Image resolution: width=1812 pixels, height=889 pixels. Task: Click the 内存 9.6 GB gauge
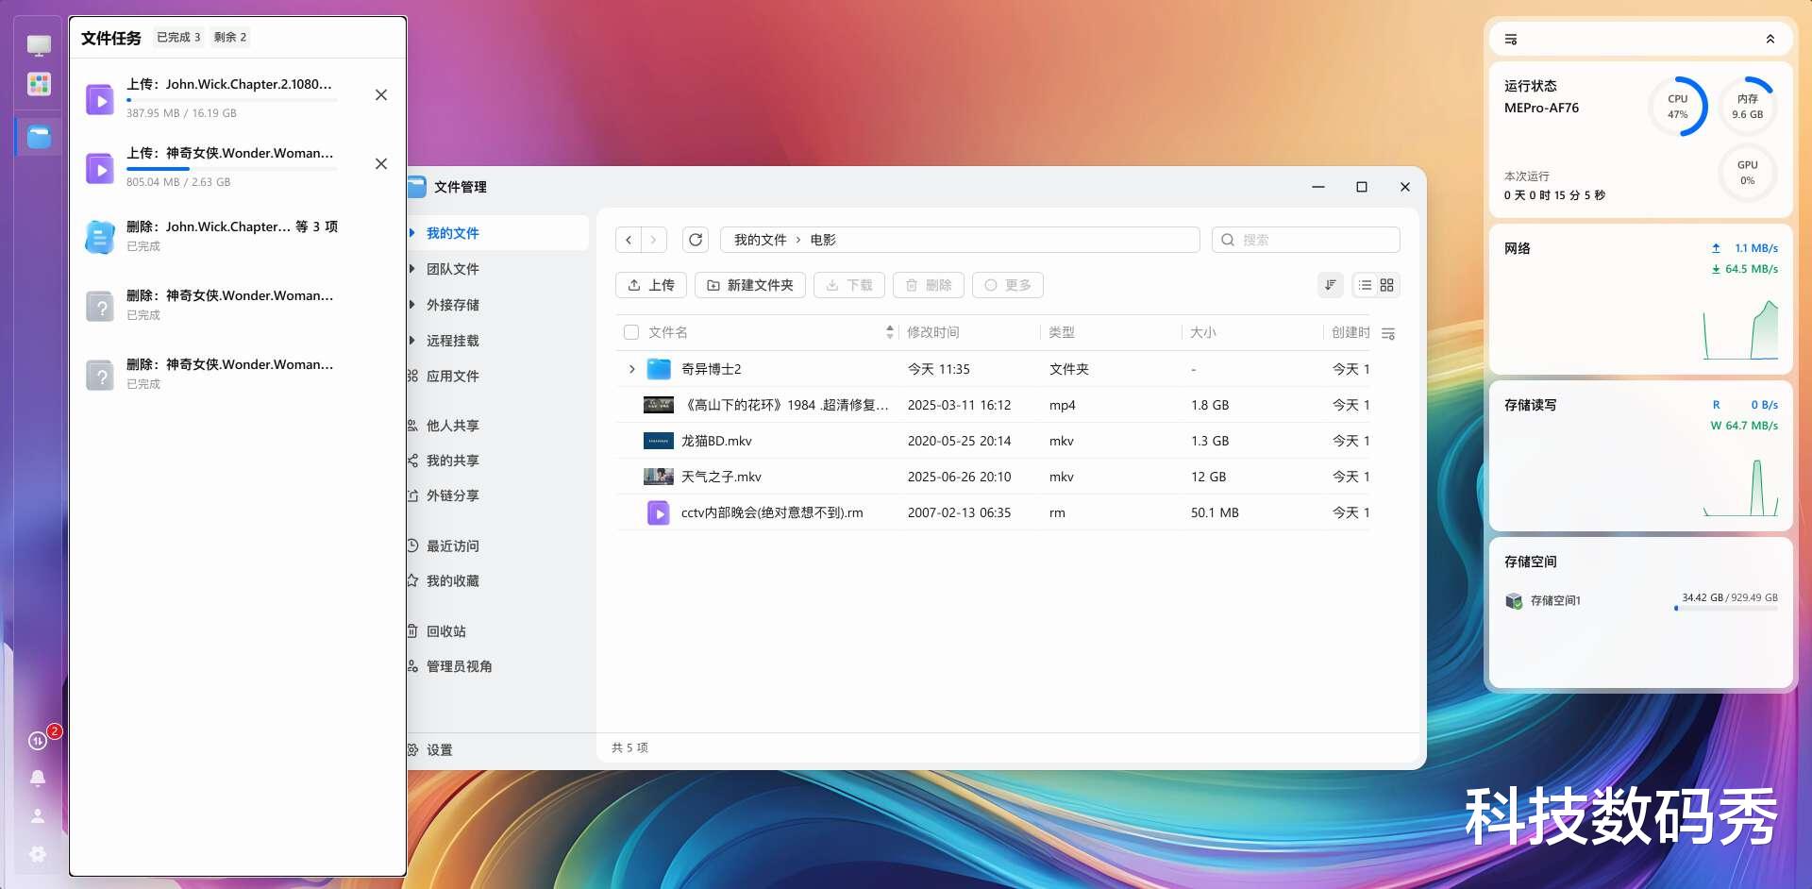coord(1748,107)
